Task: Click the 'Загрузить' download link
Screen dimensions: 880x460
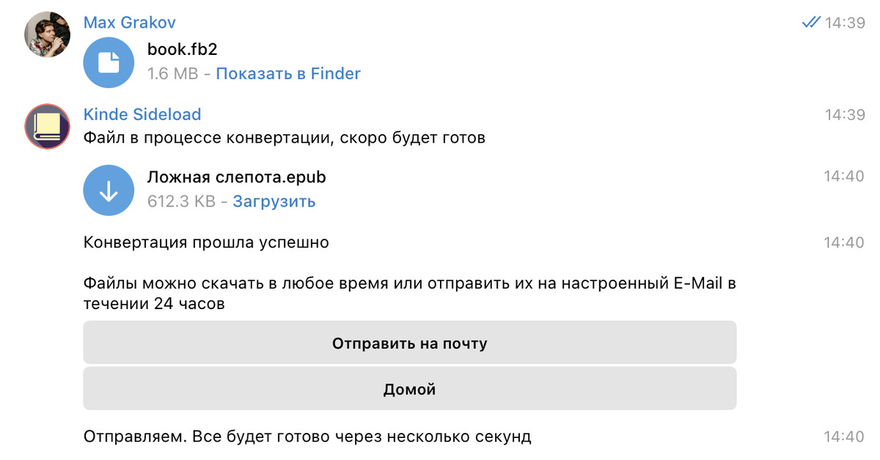Action: tap(274, 201)
